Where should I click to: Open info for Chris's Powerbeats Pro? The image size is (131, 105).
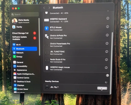[107, 43]
